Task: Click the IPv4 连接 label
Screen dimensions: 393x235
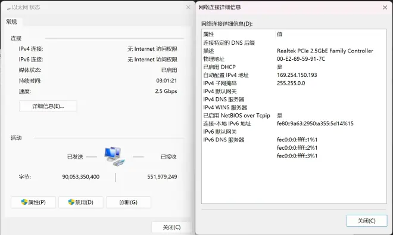Action: point(31,49)
